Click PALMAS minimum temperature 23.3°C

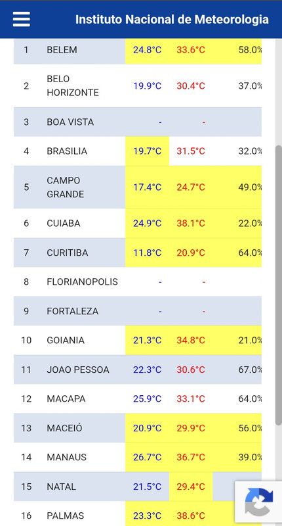coord(147,515)
